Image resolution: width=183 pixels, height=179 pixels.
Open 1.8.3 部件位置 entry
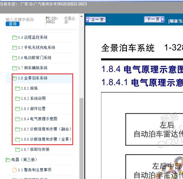(x=33, y=109)
